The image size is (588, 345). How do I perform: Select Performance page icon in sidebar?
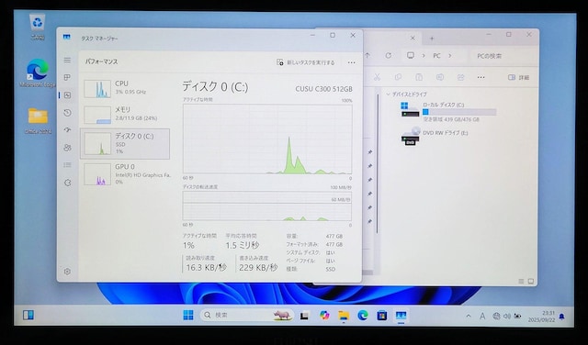point(67,95)
